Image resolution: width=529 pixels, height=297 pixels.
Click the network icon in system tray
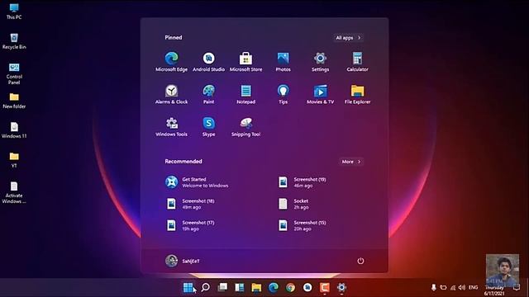pos(453,288)
